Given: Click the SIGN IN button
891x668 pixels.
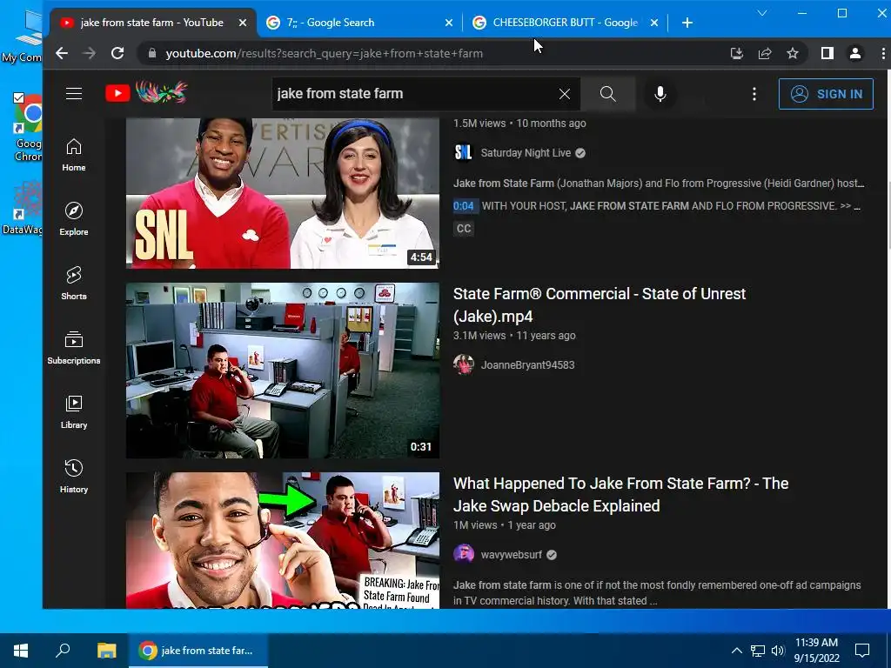Looking at the screenshot, I should pyautogui.click(x=826, y=94).
